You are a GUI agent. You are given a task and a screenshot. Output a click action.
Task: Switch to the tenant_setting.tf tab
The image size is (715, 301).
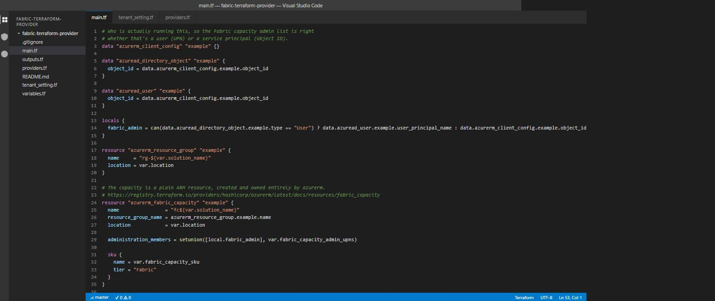[136, 17]
